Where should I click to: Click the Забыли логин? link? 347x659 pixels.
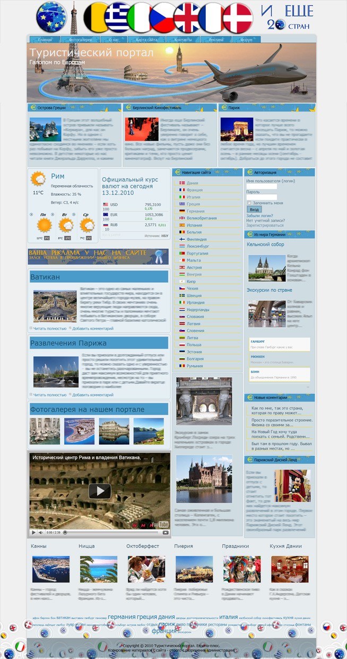(x=260, y=216)
